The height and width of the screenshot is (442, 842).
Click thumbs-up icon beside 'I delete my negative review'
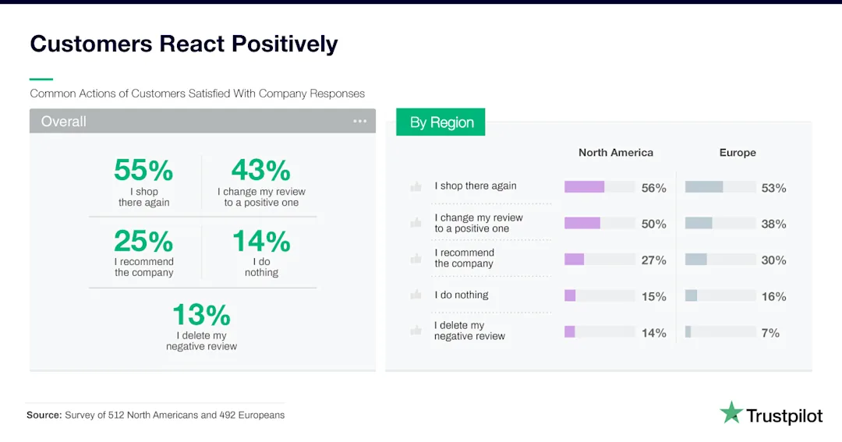point(416,331)
